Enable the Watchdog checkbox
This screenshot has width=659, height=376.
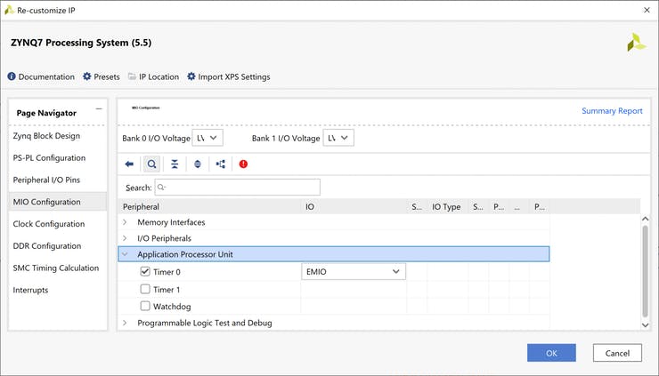145,307
